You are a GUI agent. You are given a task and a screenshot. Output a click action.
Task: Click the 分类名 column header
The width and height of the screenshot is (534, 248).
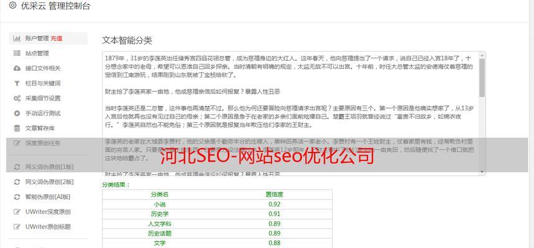click(x=160, y=195)
